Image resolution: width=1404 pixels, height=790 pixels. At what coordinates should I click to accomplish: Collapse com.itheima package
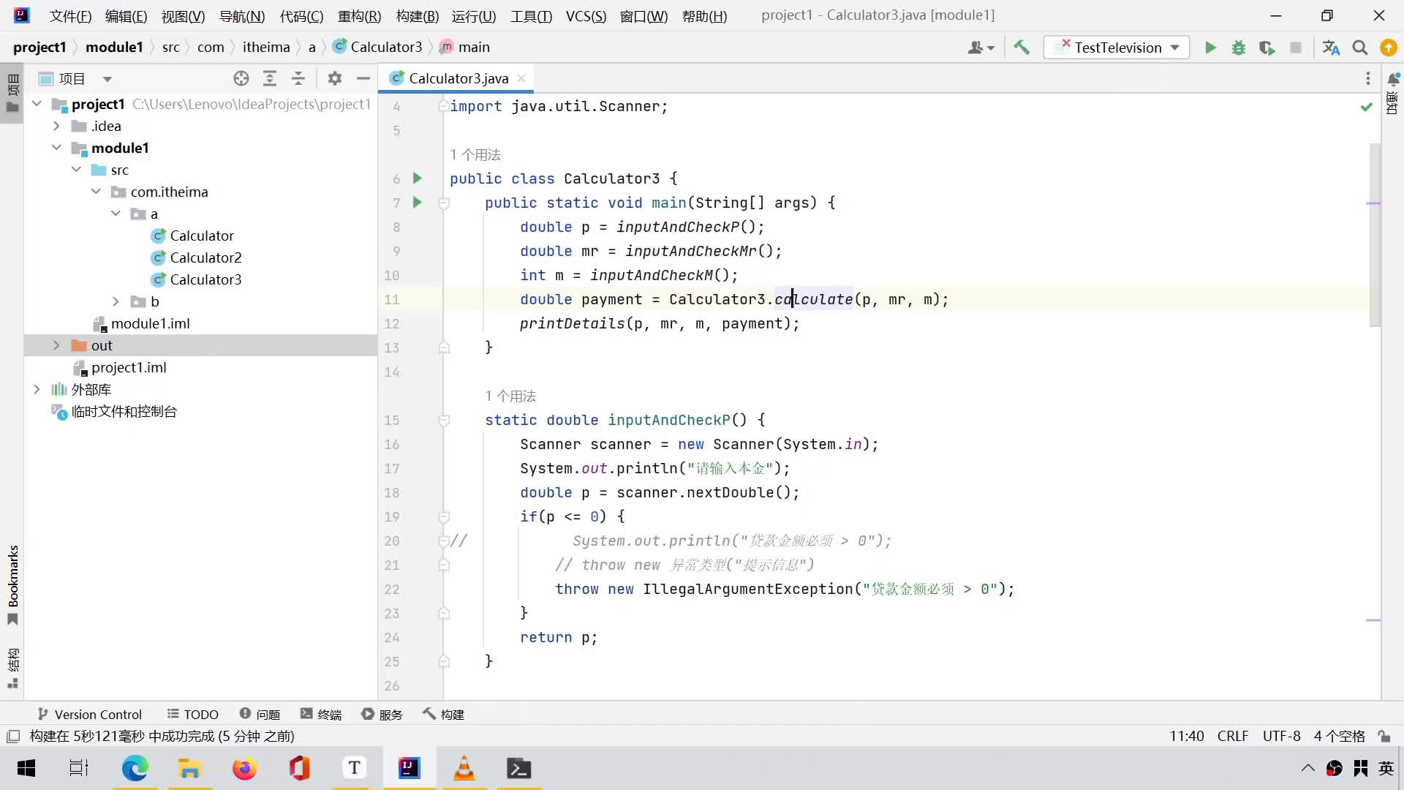(96, 192)
